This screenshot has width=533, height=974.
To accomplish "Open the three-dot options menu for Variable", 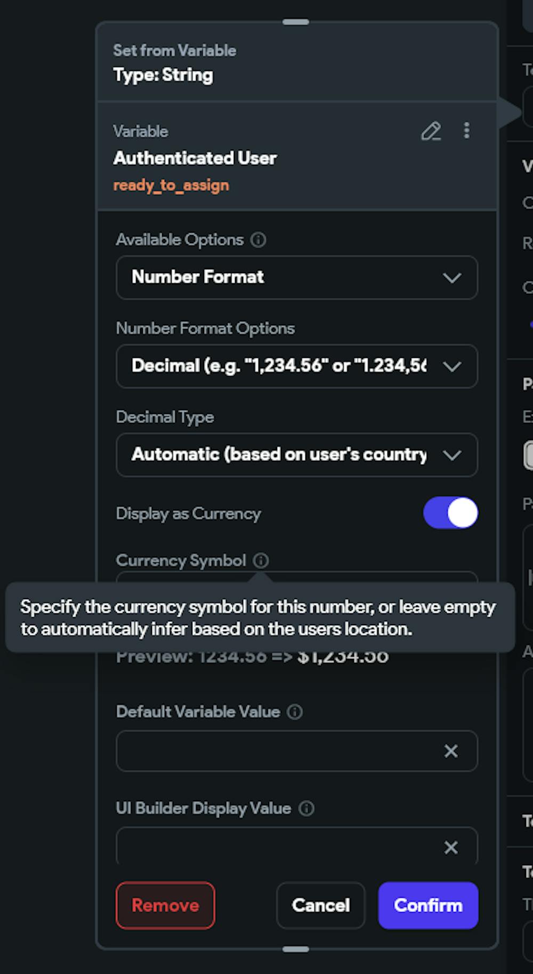I will pyautogui.click(x=466, y=131).
